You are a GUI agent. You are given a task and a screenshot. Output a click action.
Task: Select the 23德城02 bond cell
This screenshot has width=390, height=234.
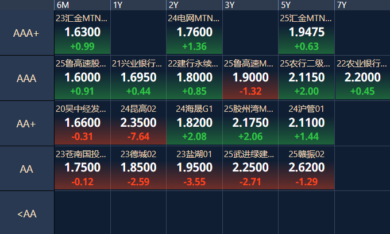[x=138, y=168]
